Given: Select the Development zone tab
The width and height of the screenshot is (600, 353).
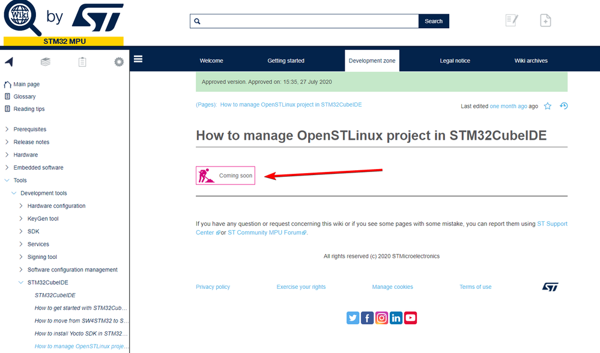Looking at the screenshot, I should (x=372, y=61).
